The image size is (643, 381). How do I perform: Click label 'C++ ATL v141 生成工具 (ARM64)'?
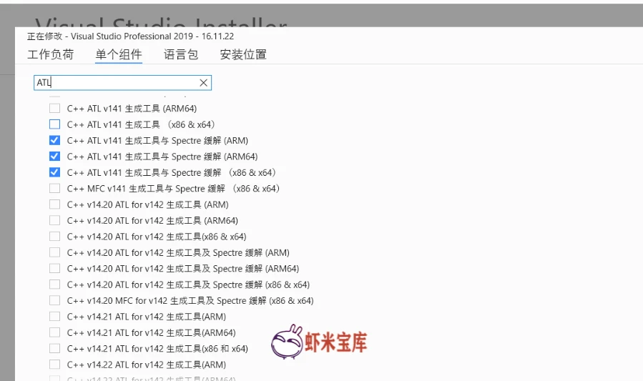132,109
